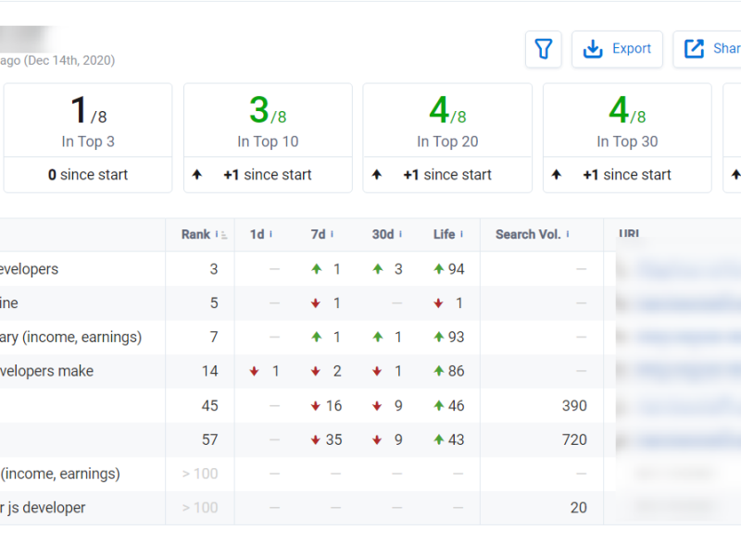Sort by Search Vol. column
Viewport: 741px width, 555px height.
(x=534, y=235)
